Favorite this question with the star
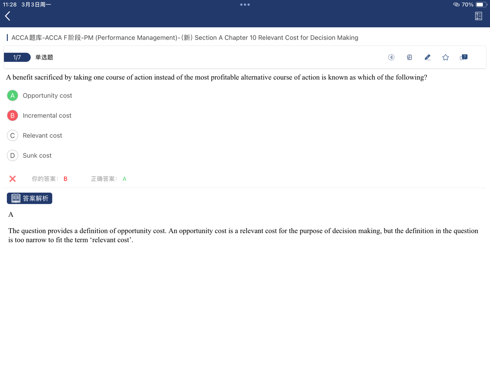This screenshot has height=368, width=490. (x=445, y=57)
